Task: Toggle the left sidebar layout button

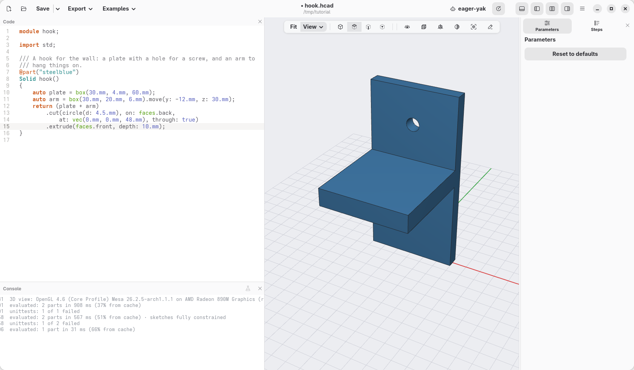Action: coord(537,9)
